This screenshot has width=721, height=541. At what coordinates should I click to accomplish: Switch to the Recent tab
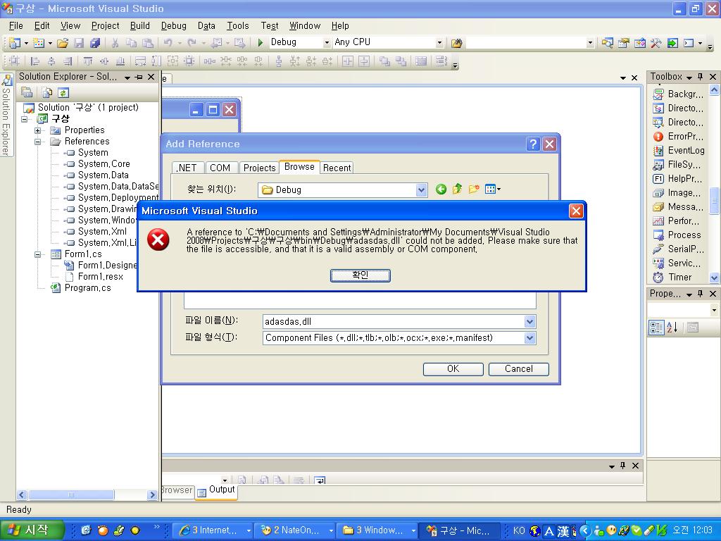(x=337, y=168)
